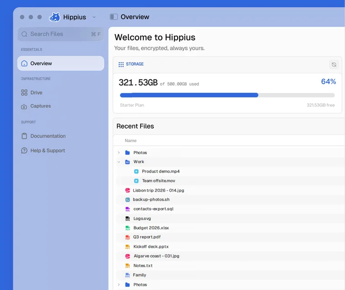The height and width of the screenshot is (290, 345).
Task: Select contacts-export.sql file name
Action: pyautogui.click(x=153, y=209)
